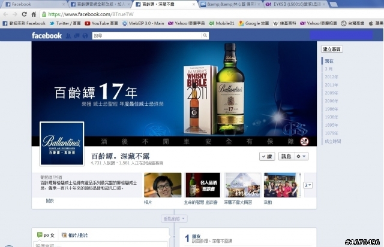
Task: Select the 相片/影片 photo video tab
Action: coord(75,235)
